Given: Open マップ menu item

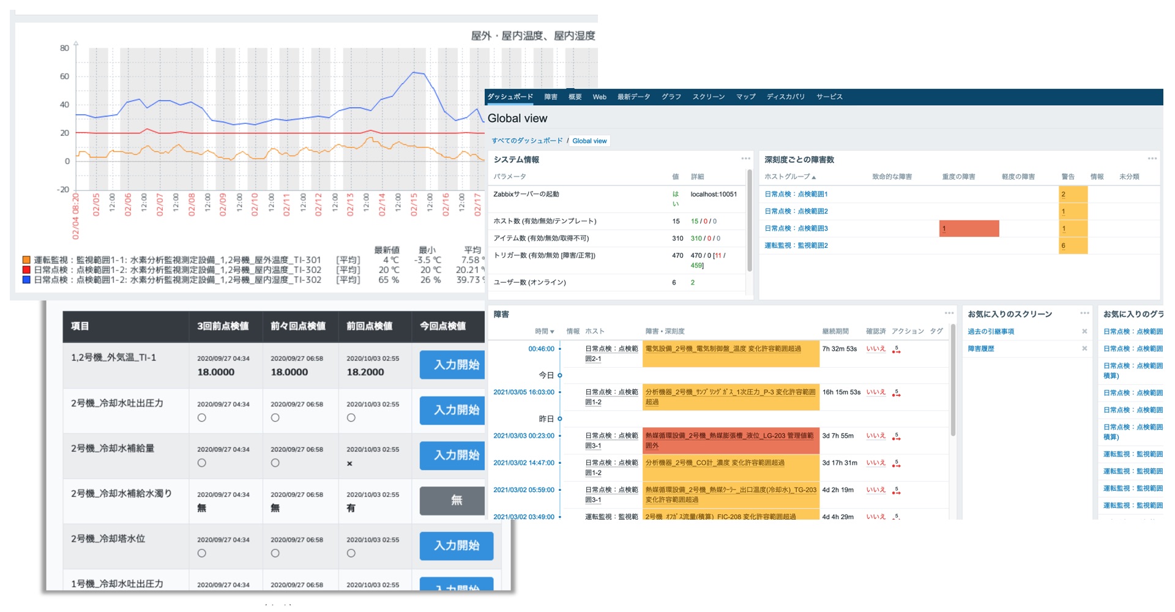Looking at the screenshot, I should click(746, 97).
